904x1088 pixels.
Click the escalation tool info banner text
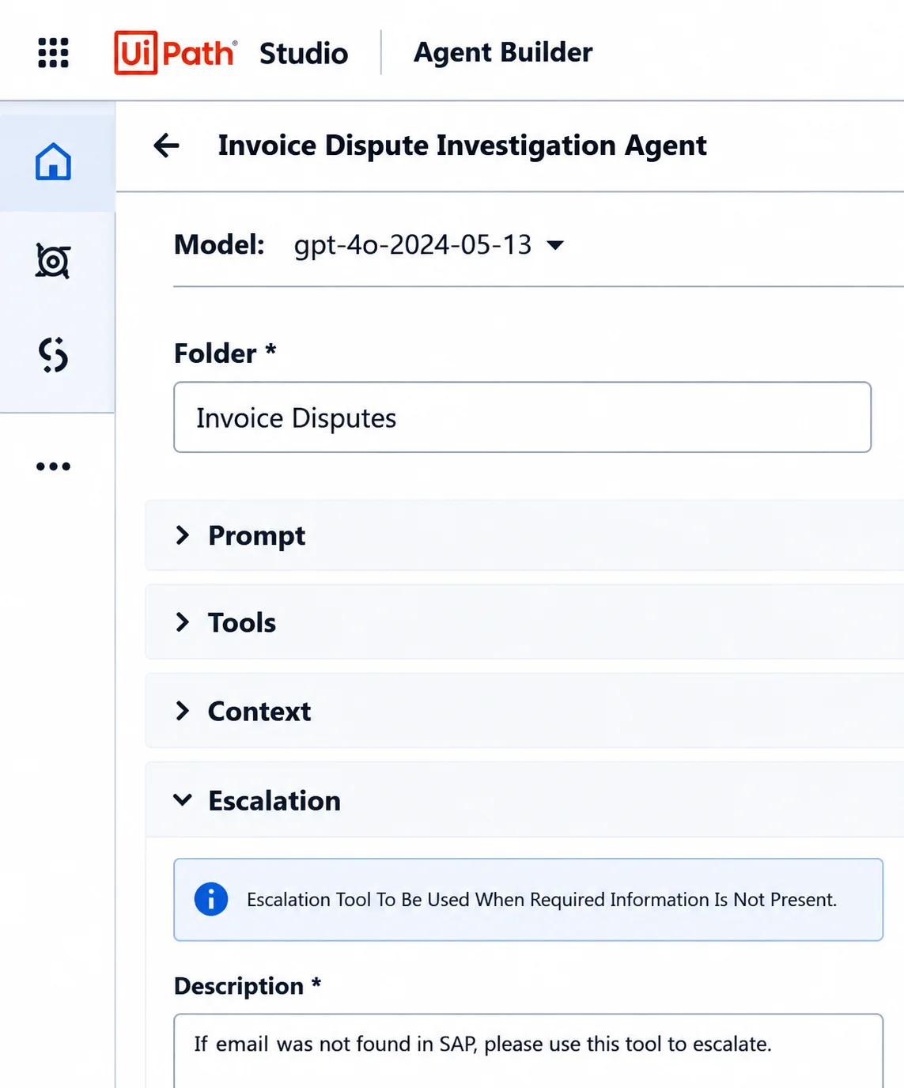tap(542, 900)
